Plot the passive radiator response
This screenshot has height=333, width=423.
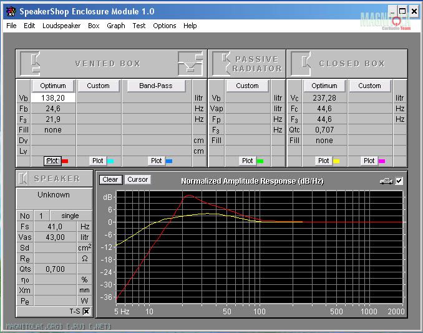tap(248, 161)
